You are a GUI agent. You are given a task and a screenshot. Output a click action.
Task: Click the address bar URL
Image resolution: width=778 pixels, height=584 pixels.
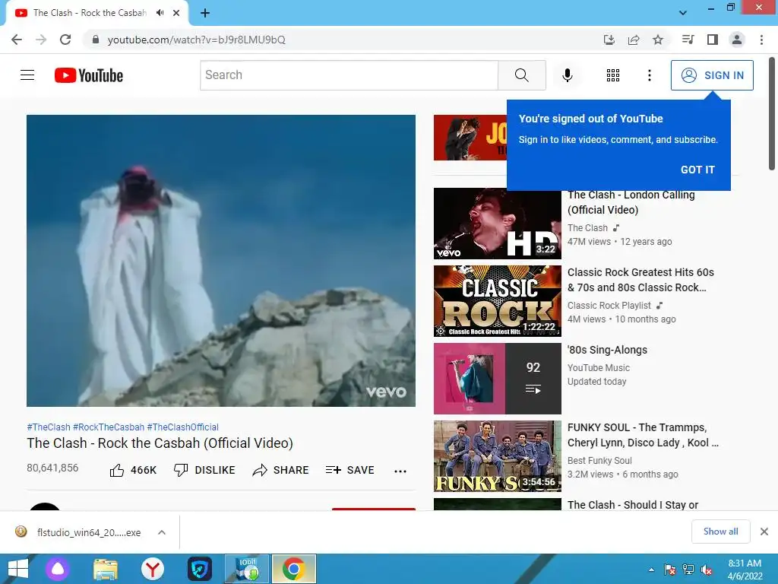pyautogui.click(x=197, y=40)
